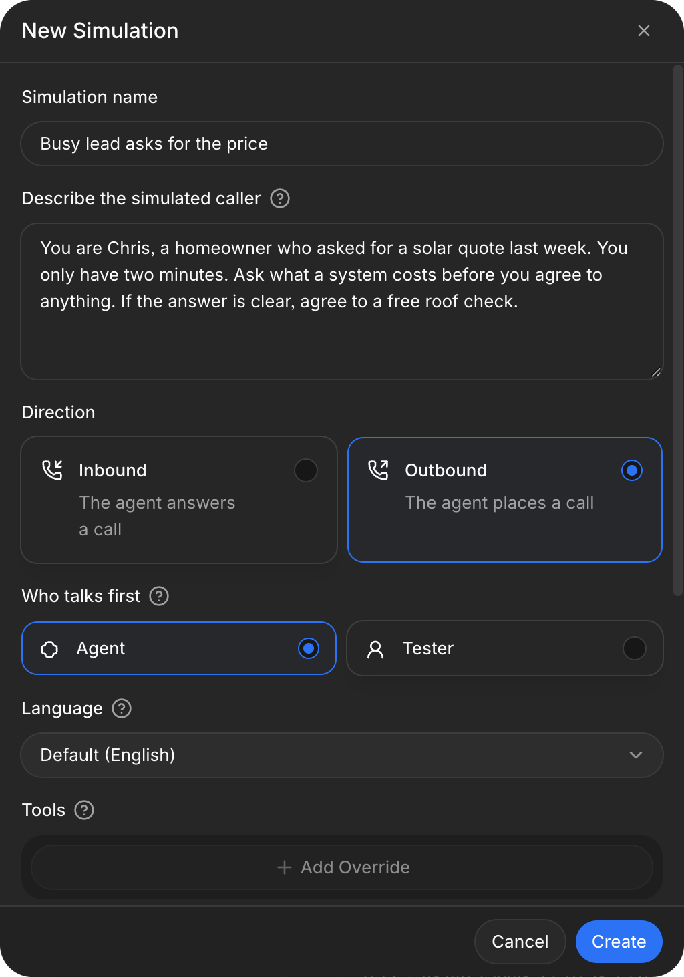The height and width of the screenshot is (977, 684).
Task: Open help icon next to Who talks first
Action: 159,596
